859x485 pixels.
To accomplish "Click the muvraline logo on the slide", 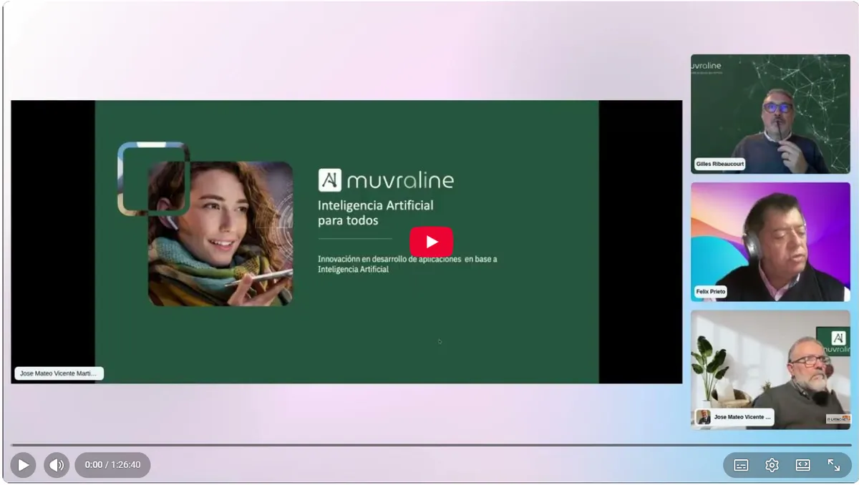I will [x=386, y=180].
